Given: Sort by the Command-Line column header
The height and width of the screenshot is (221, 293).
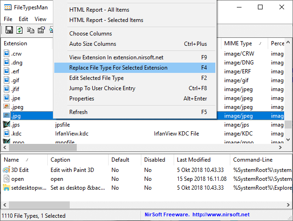Looking at the screenshot, I should [261, 160].
